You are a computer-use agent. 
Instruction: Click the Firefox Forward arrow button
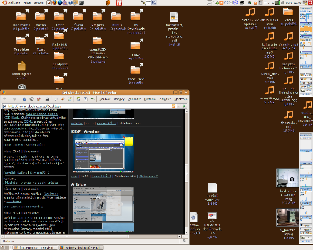pyautogui.click(x=14, y=99)
